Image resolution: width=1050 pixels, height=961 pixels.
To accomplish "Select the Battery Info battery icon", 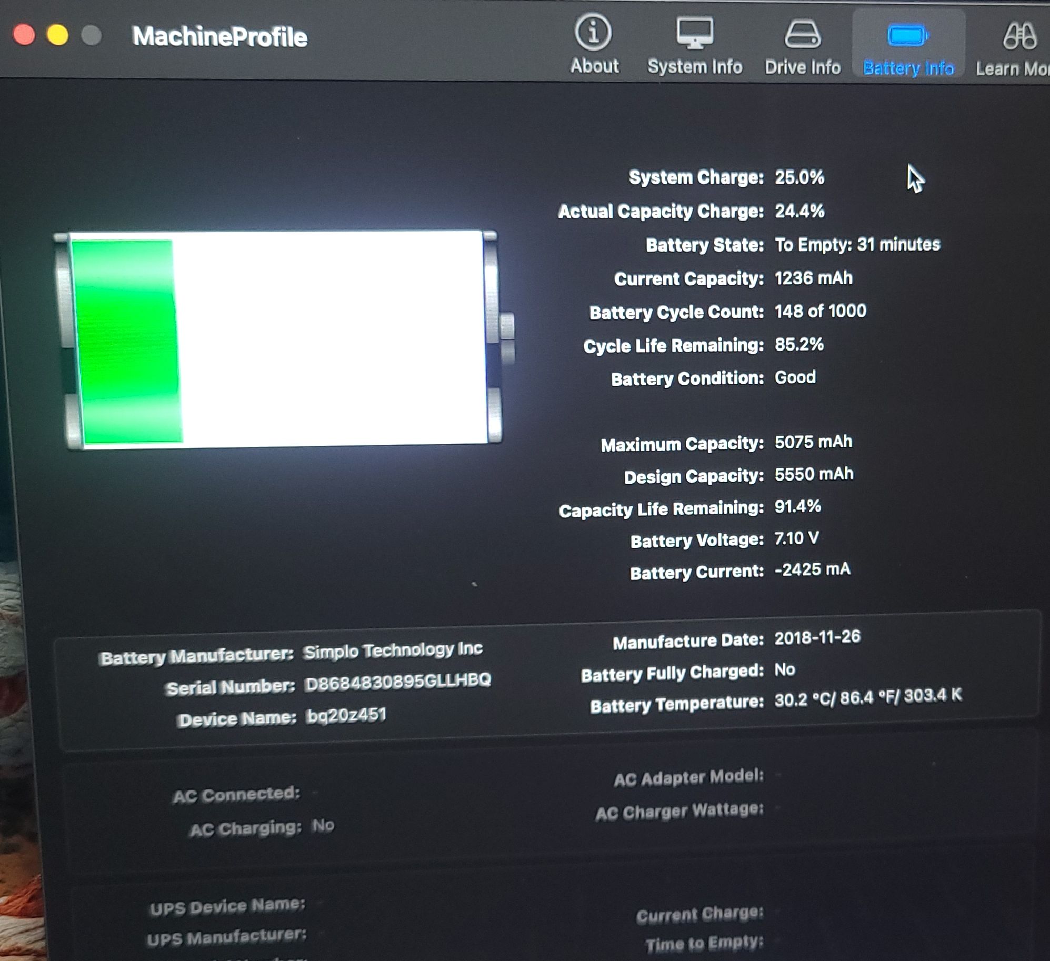I will click(908, 36).
